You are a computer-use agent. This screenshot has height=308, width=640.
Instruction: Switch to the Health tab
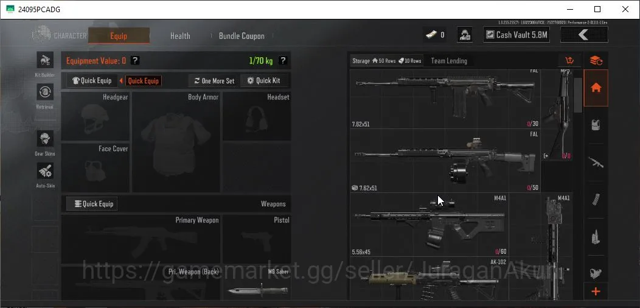[x=180, y=36]
